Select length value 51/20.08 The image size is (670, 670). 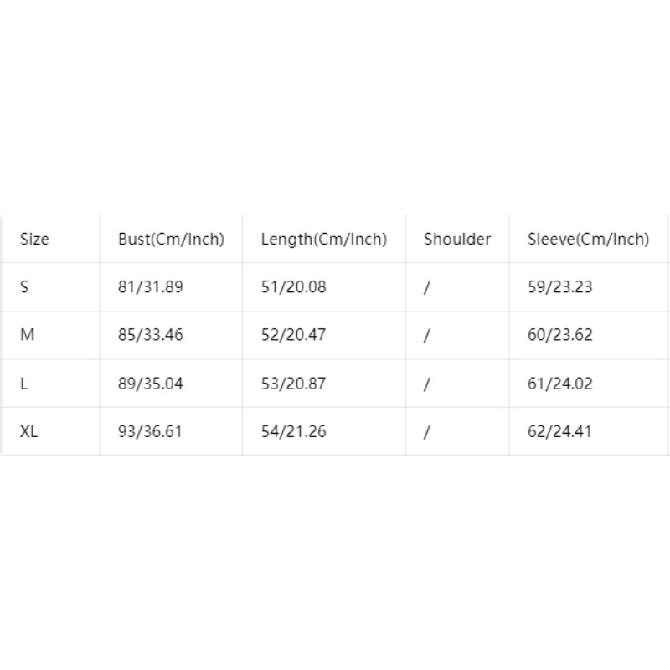[x=294, y=286]
